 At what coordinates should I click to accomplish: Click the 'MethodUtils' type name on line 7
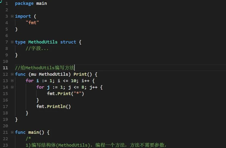pos(43,42)
